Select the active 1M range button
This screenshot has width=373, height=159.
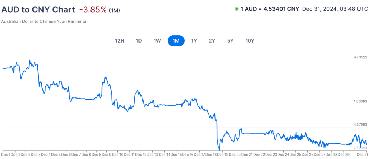pyautogui.click(x=176, y=41)
